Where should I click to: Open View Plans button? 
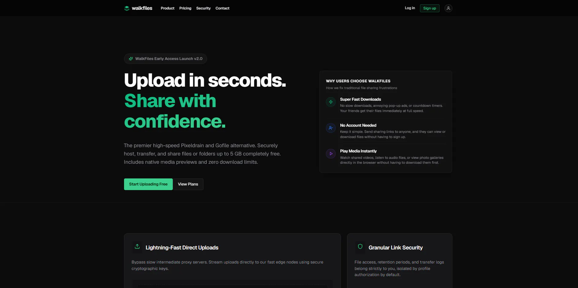[x=188, y=184]
